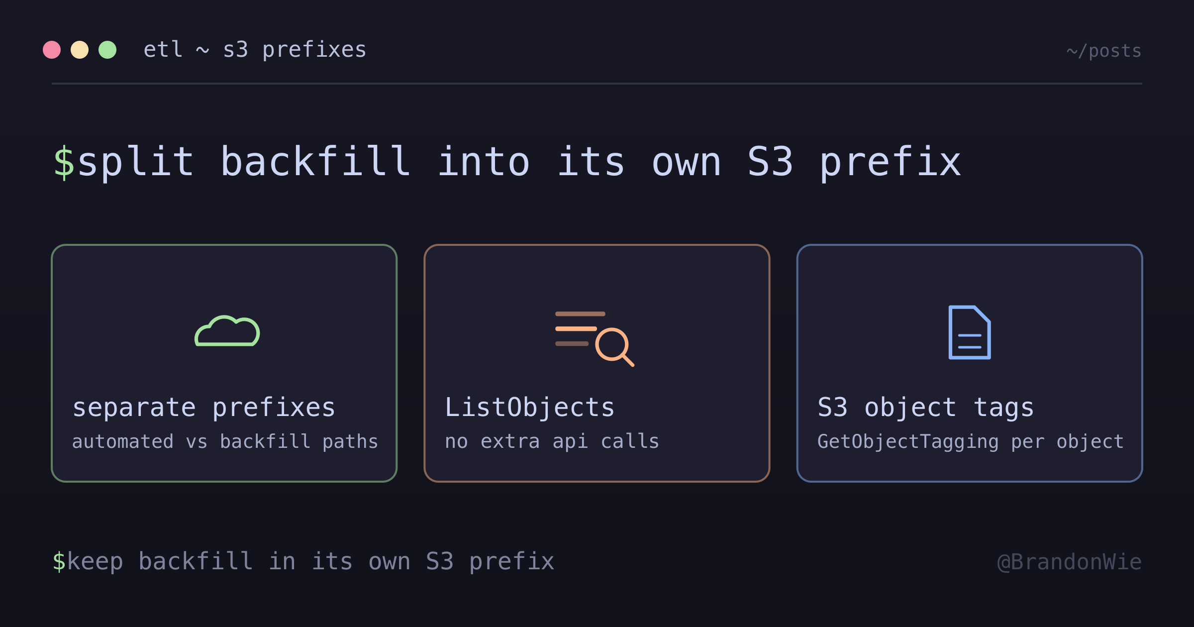The image size is (1194, 627).
Task: Click the green dollar prompt before the headline
Action: click(64, 162)
